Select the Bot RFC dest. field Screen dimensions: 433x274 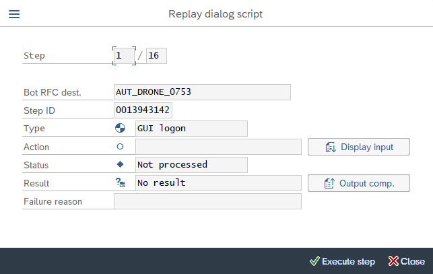202,92
